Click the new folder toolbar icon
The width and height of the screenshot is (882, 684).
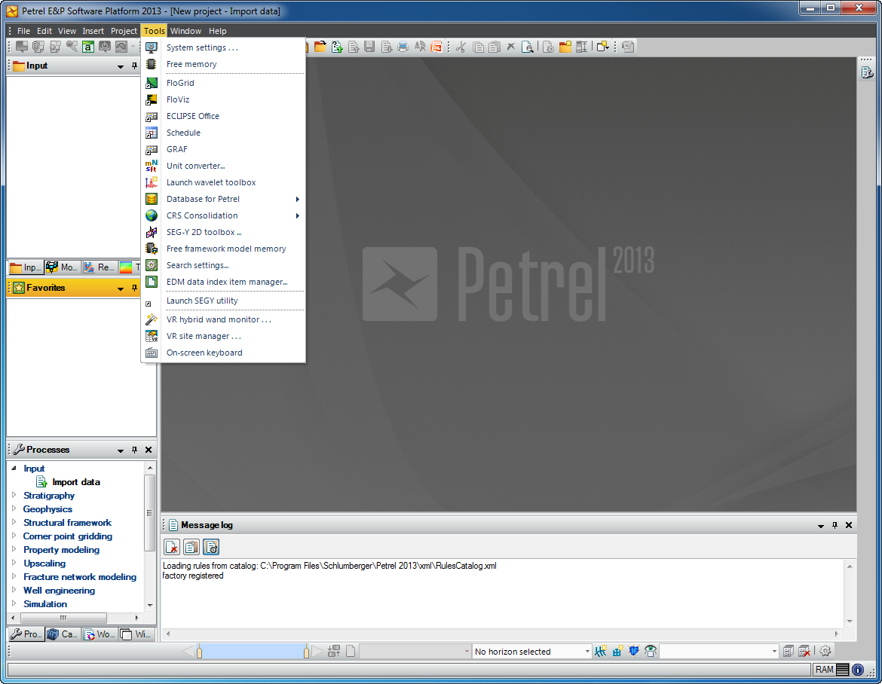pyautogui.click(x=565, y=47)
